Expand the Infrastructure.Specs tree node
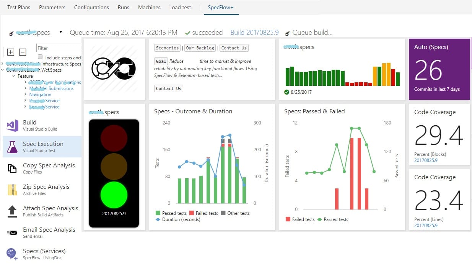The width and height of the screenshot is (472, 270). tap(3, 64)
